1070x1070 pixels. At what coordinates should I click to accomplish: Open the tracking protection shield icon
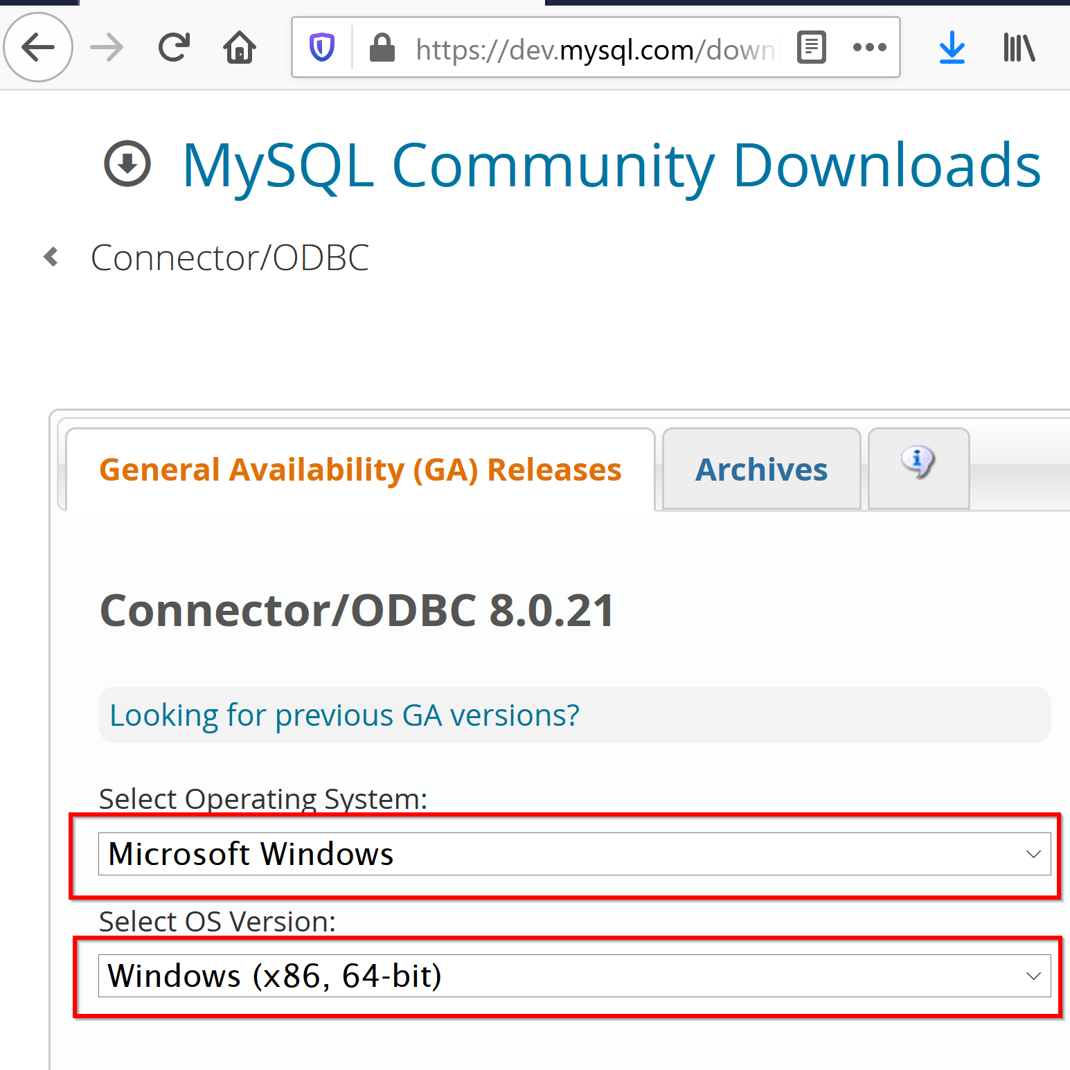click(322, 47)
